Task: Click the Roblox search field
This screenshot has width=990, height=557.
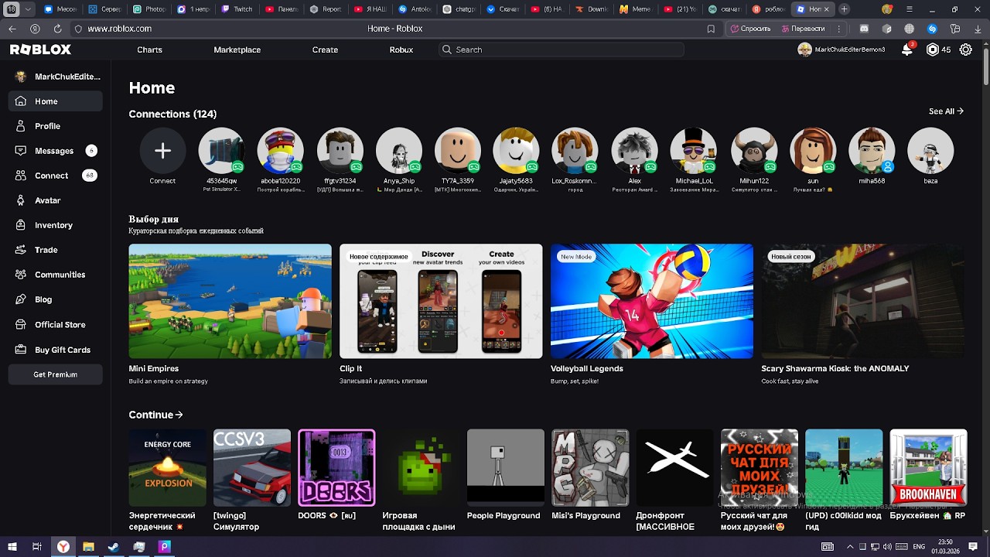Action: [x=561, y=50]
